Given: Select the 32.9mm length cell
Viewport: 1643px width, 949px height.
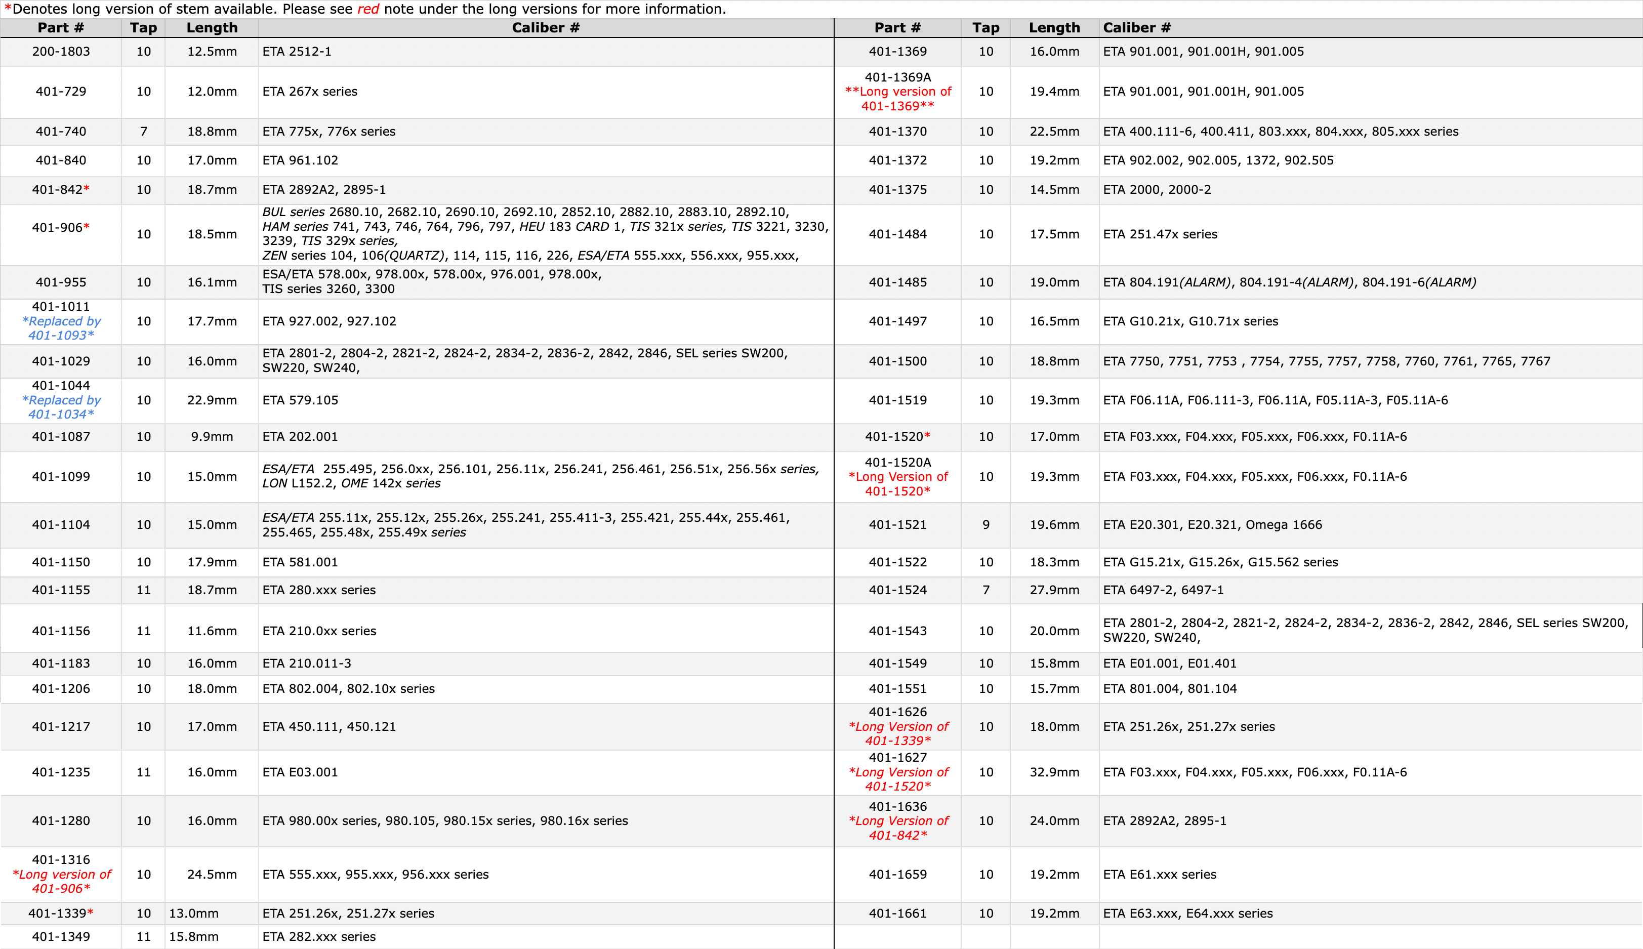Looking at the screenshot, I should pyautogui.click(x=1054, y=772).
